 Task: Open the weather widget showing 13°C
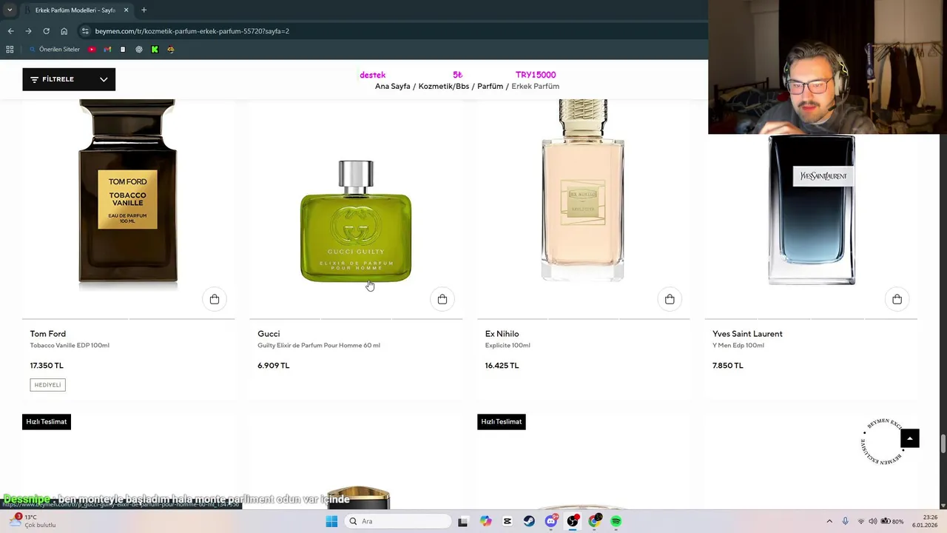pos(33,521)
